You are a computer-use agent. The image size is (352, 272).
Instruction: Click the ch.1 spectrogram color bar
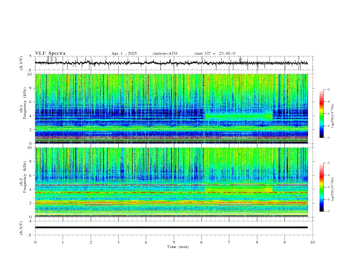322,114
